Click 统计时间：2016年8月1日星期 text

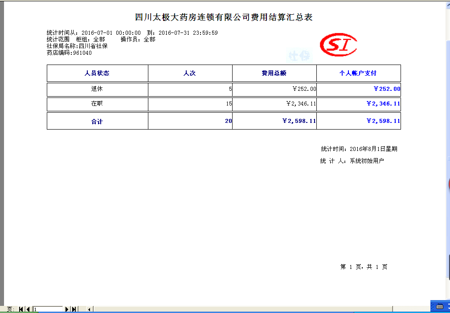(359, 149)
